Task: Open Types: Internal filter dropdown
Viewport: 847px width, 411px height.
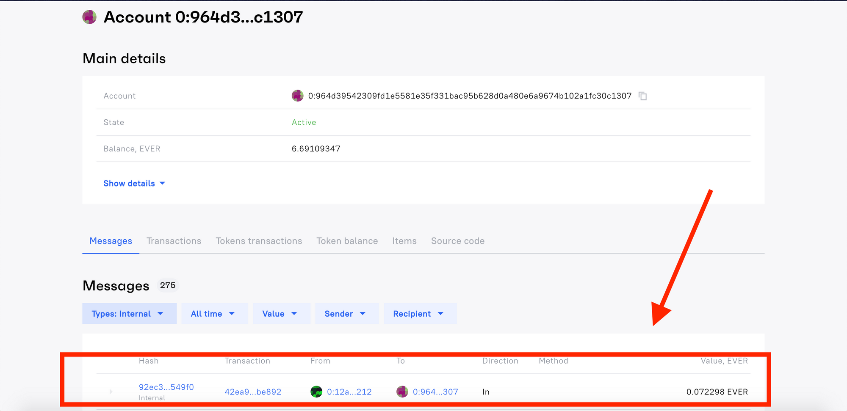Action: [130, 314]
